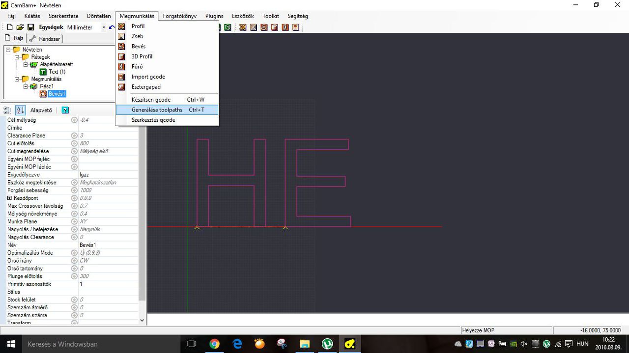
Task: Click the Primitív azonosítók value field
Action: point(108,284)
